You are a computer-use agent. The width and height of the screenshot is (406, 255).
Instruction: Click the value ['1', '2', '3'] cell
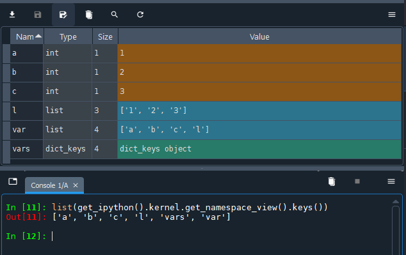point(259,111)
